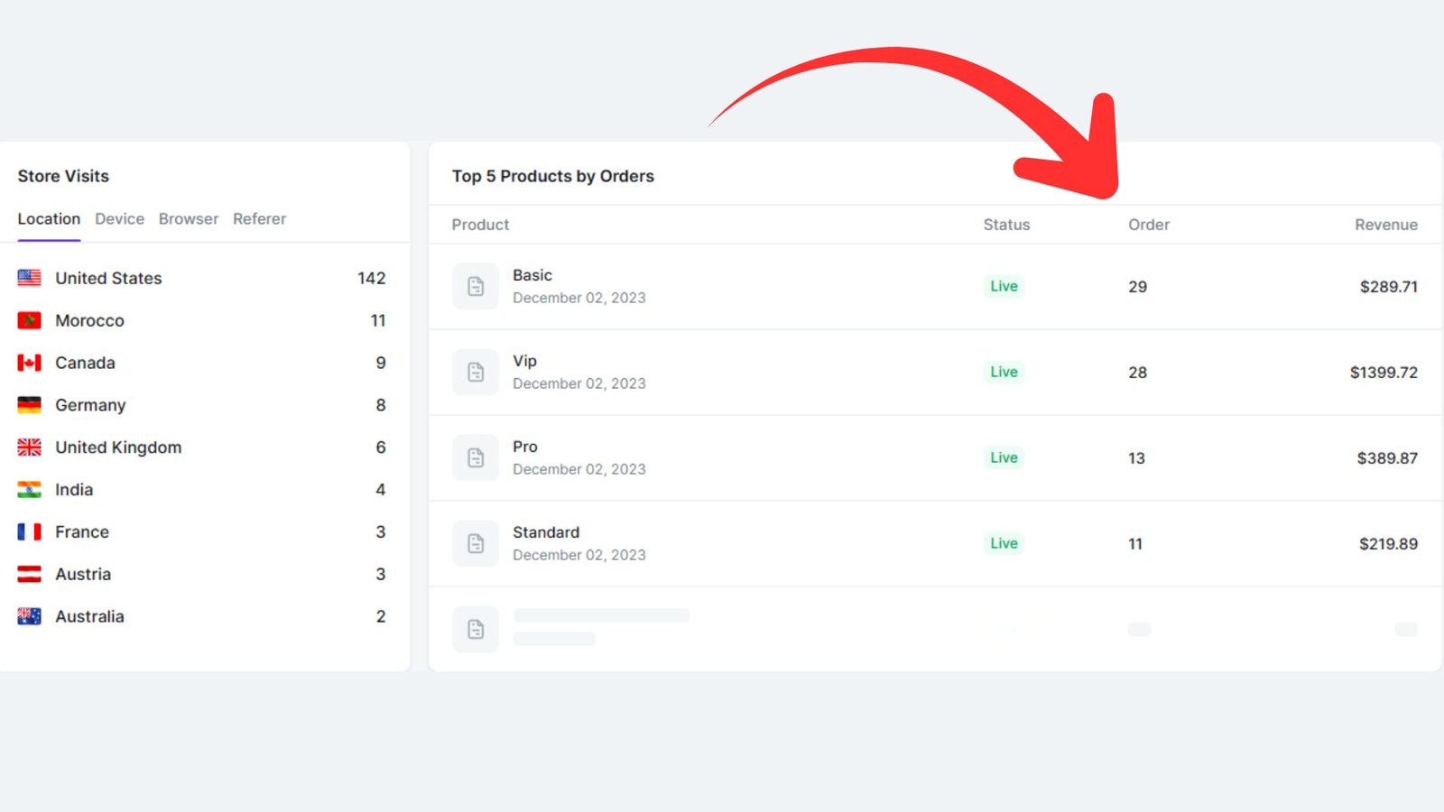Click the Revenue column header
Screen dimensions: 1444x812
pos(1385,225)
